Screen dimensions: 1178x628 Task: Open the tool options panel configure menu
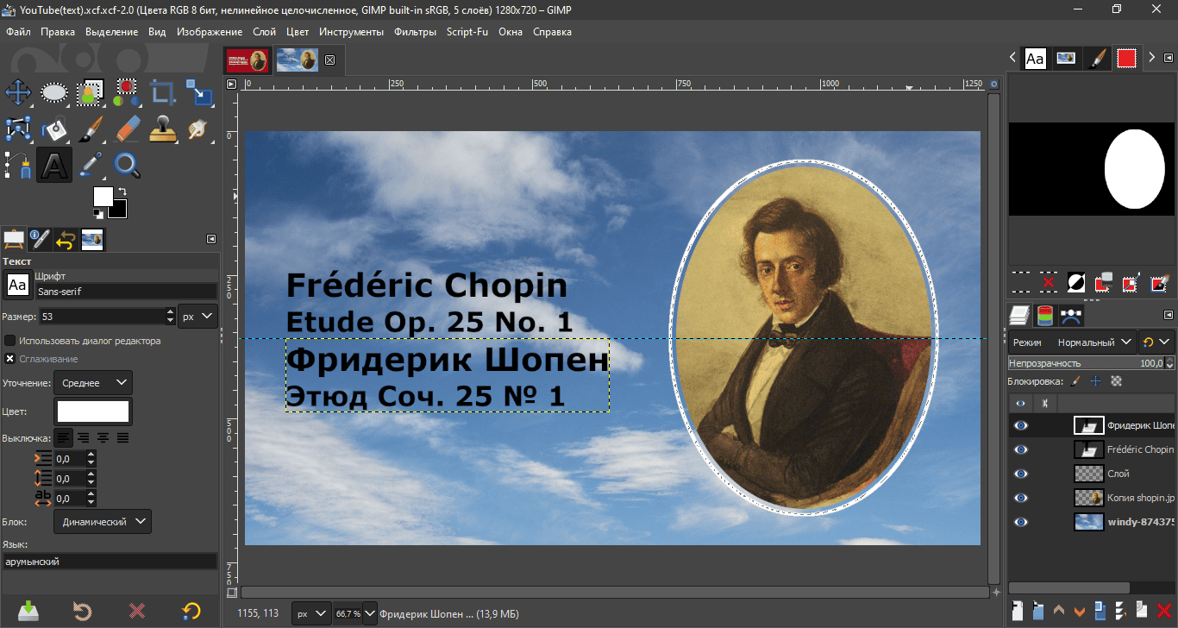[x=211, y=239]
